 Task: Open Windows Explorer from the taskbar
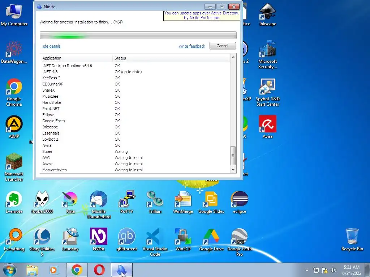point(32,270)
